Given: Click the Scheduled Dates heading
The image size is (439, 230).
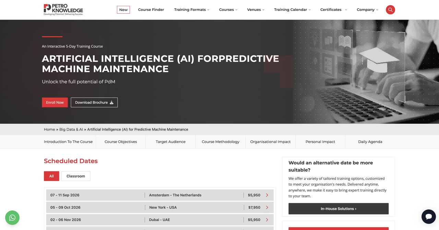Looking at the screenshot, I should coord(71,161).
